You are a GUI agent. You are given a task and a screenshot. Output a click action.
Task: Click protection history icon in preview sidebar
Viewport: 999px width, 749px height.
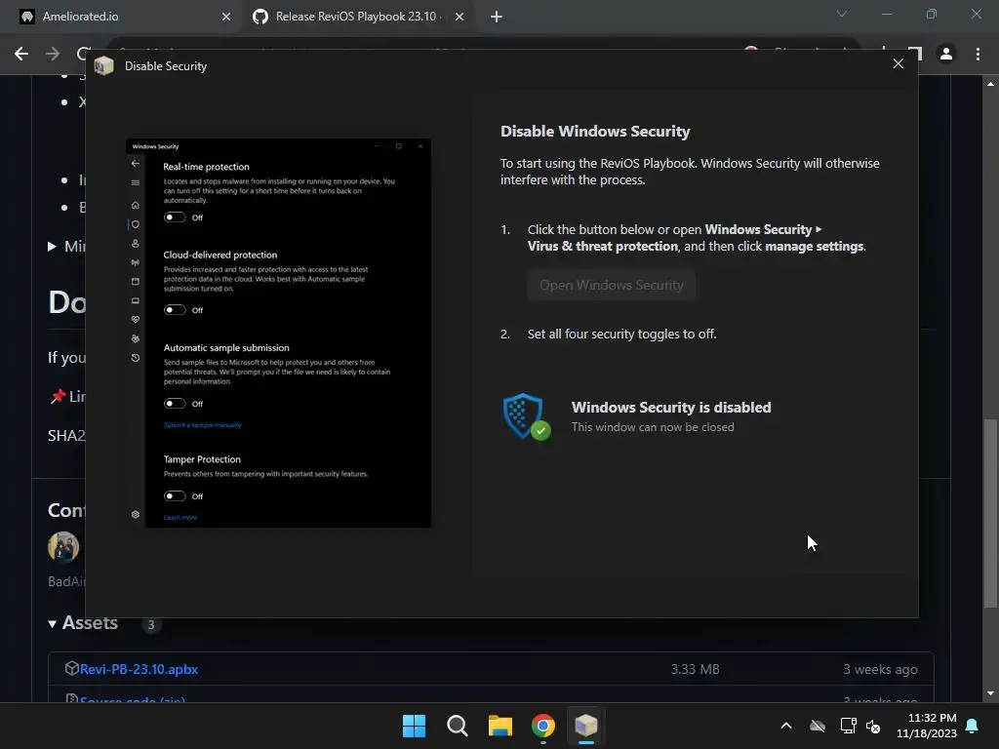[135, 358]
